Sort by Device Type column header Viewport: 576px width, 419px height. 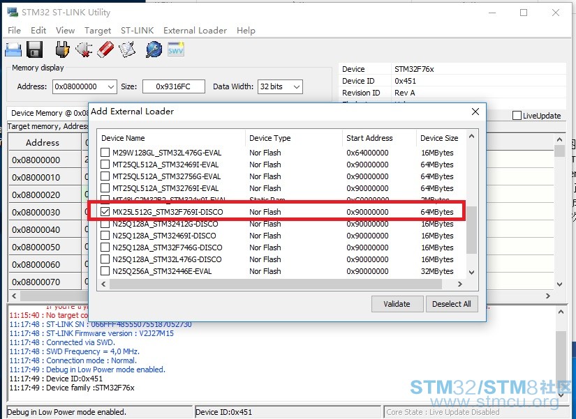pos(293,138)
